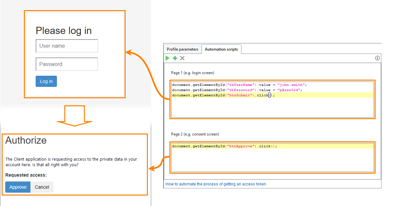Select the Automation scripts tab
Screen dimensions: 405x206
(221, 49)
